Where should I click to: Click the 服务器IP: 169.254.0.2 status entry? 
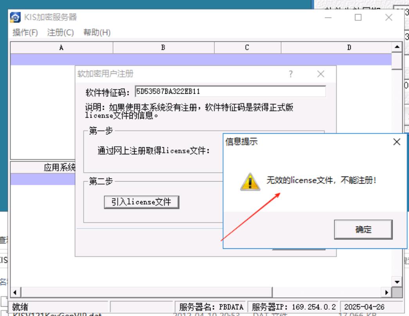[294, 307]
